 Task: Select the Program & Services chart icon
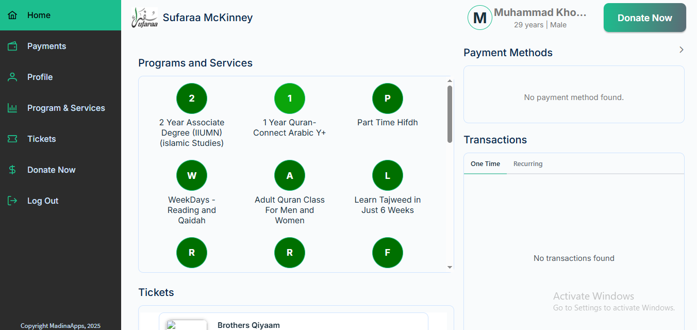(x=12, y=108)
